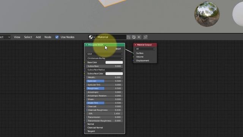Enable or disable Use Nodes checkbox
Image resolution: width=243 pixels, height=137 pixels.
click(x=57, y=37)
